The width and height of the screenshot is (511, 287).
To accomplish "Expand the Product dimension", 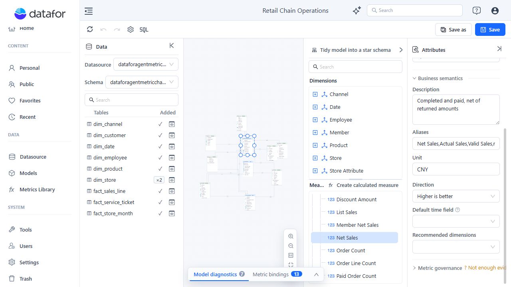I will [315, 145].
